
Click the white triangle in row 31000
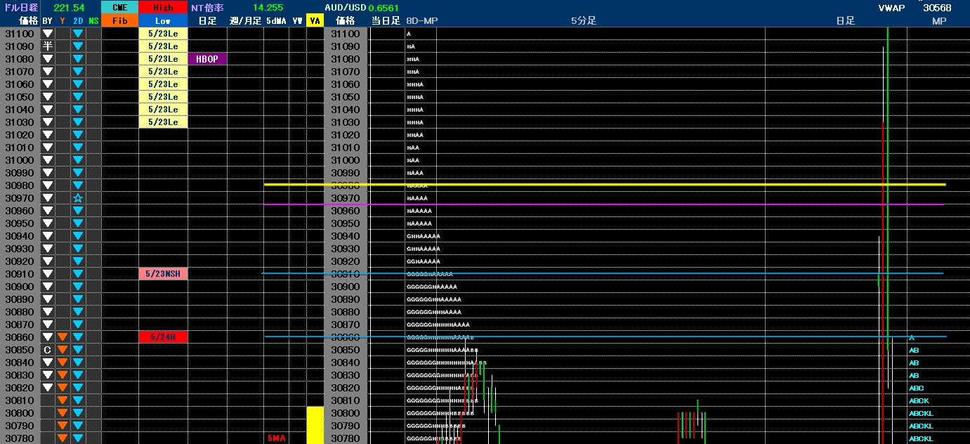(48, 160)
